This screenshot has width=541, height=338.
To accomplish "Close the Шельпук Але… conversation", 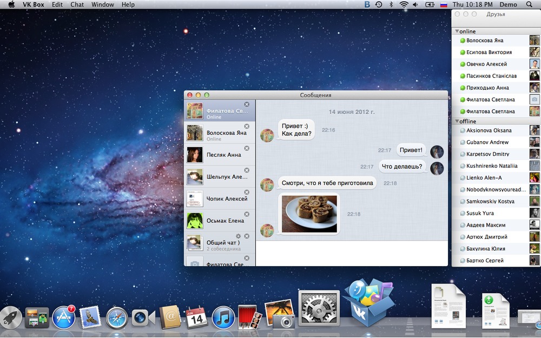I will point(247,170).
